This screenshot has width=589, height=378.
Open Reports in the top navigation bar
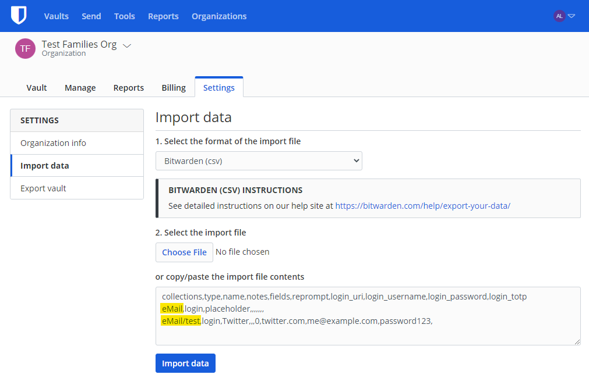click(x=163, y=16)
